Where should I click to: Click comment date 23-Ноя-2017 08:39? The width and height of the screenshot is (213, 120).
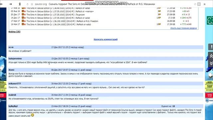tap(60, 106)
